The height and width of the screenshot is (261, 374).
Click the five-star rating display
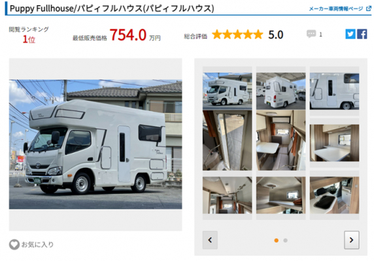pos(237,35)
